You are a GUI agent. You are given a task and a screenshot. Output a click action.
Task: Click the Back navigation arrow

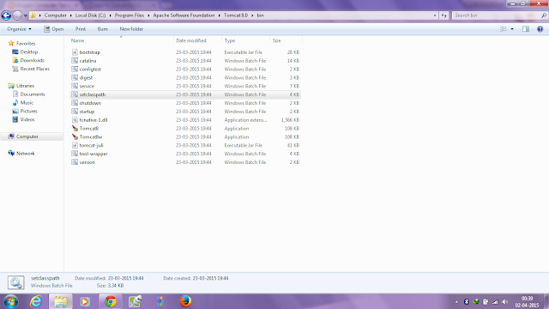click(6, 15)
